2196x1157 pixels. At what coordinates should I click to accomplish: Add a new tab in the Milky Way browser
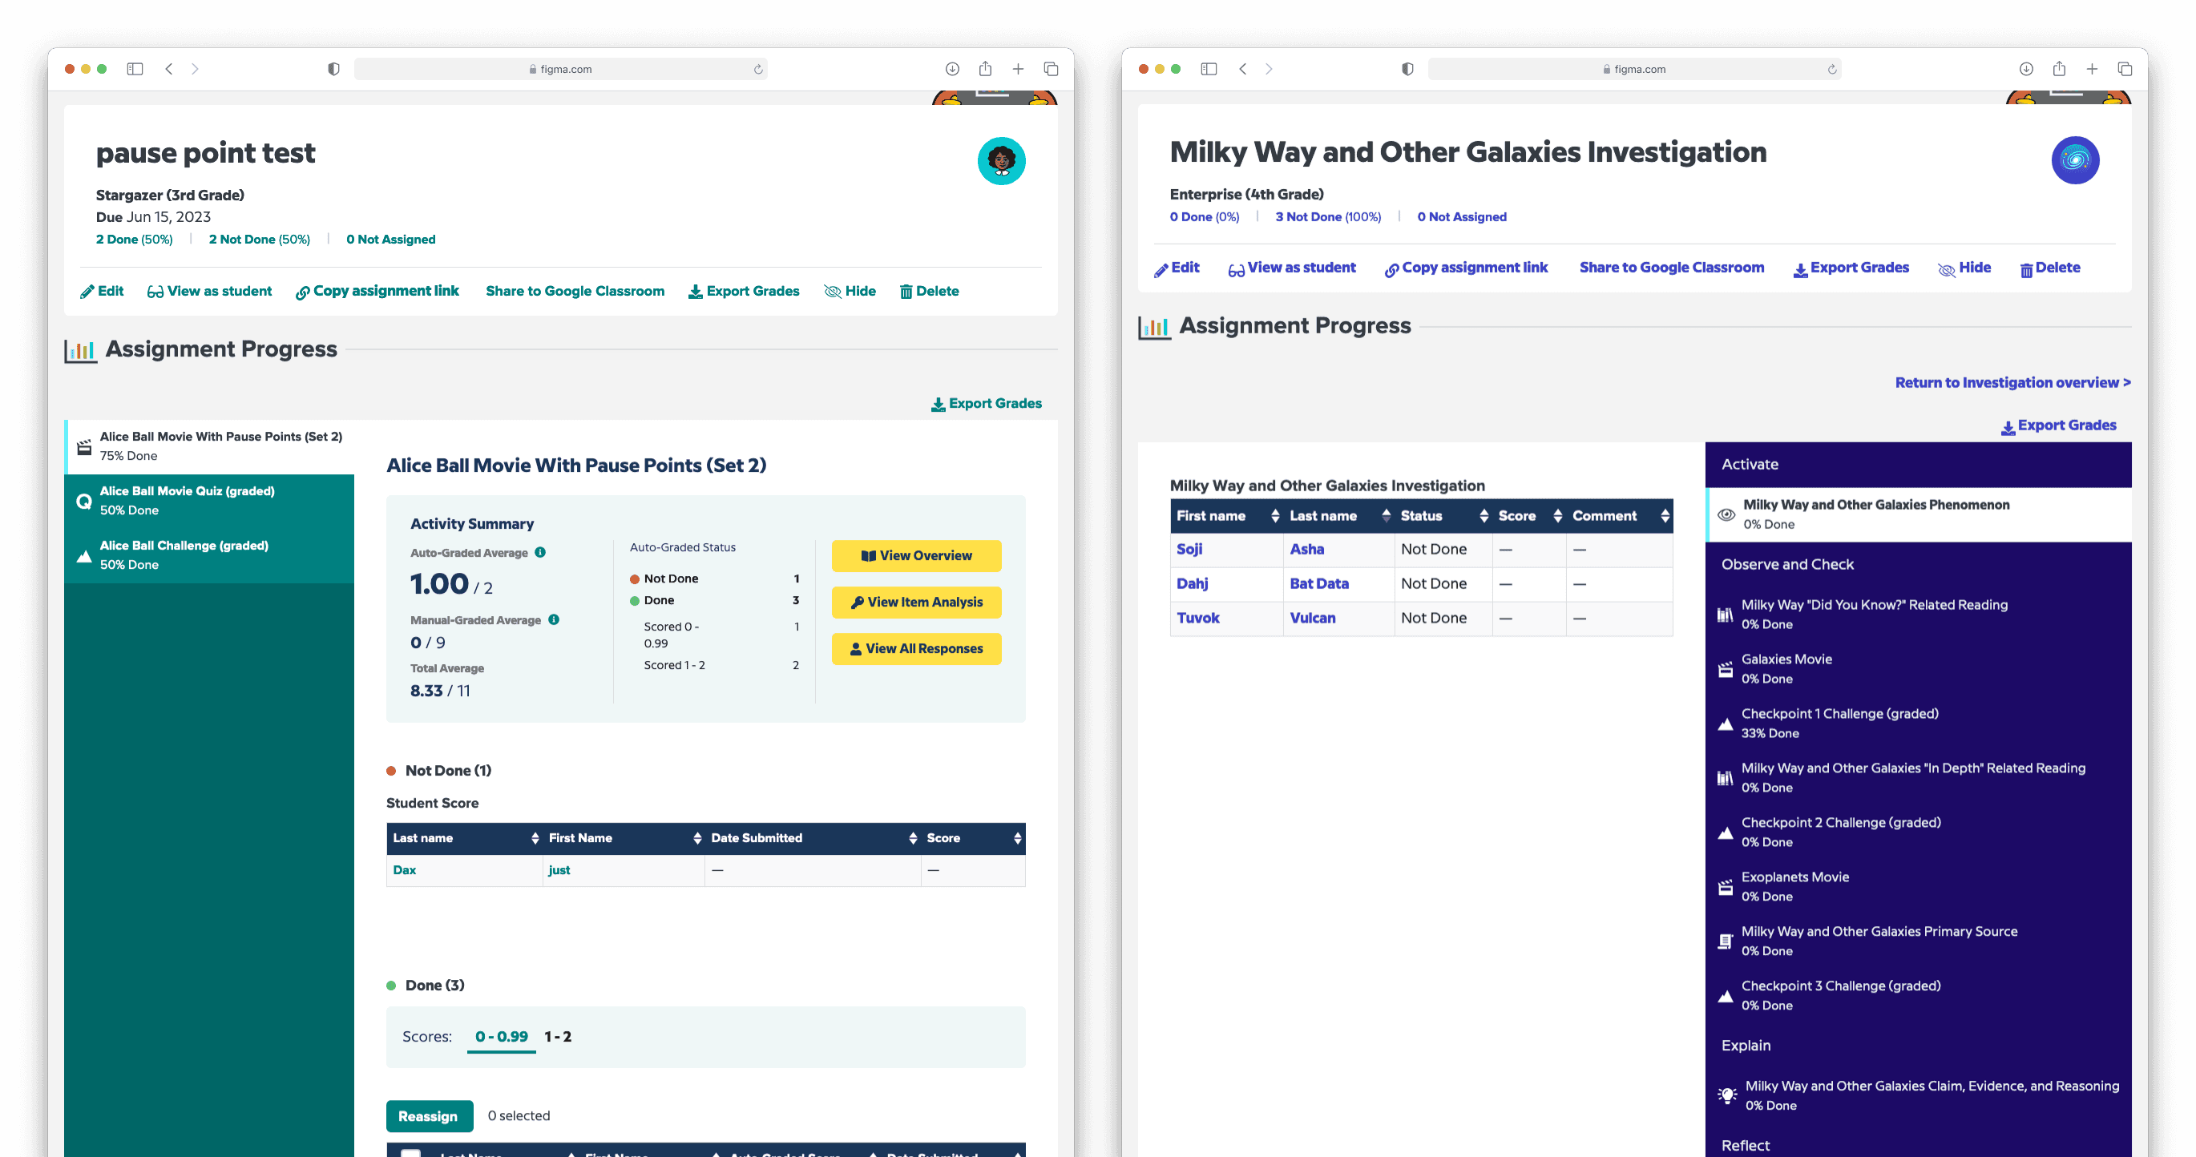point(2092,69)
